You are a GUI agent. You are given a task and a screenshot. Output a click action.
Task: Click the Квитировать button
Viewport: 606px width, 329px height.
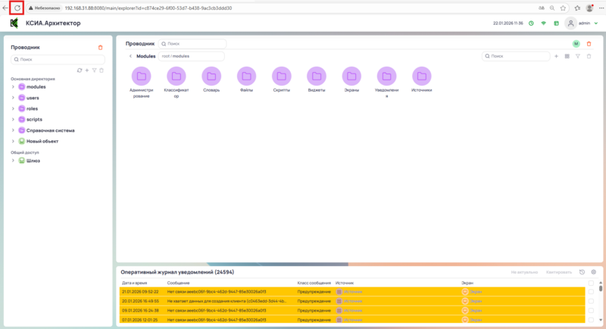pos(558,271)
